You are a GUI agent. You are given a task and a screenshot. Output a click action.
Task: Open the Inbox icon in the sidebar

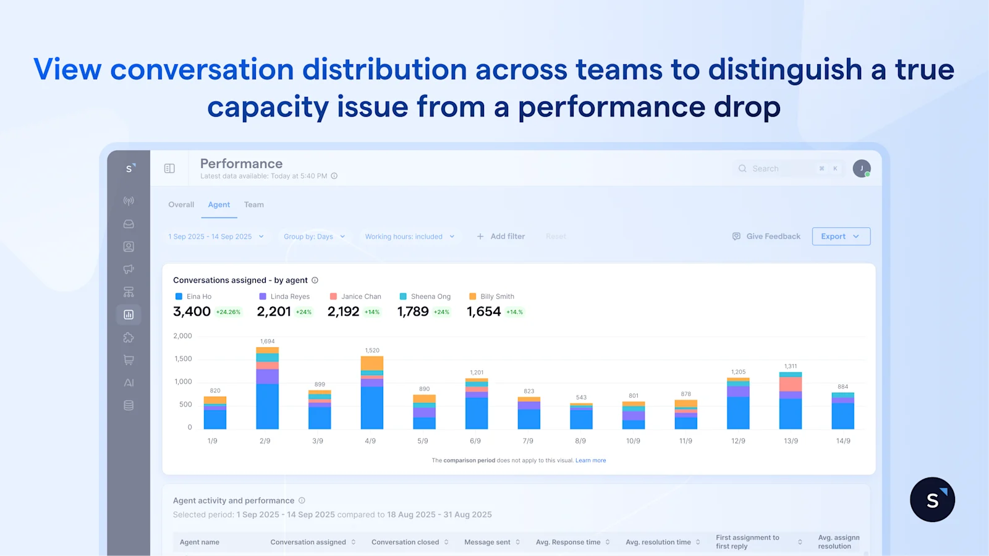pos(129,224)
